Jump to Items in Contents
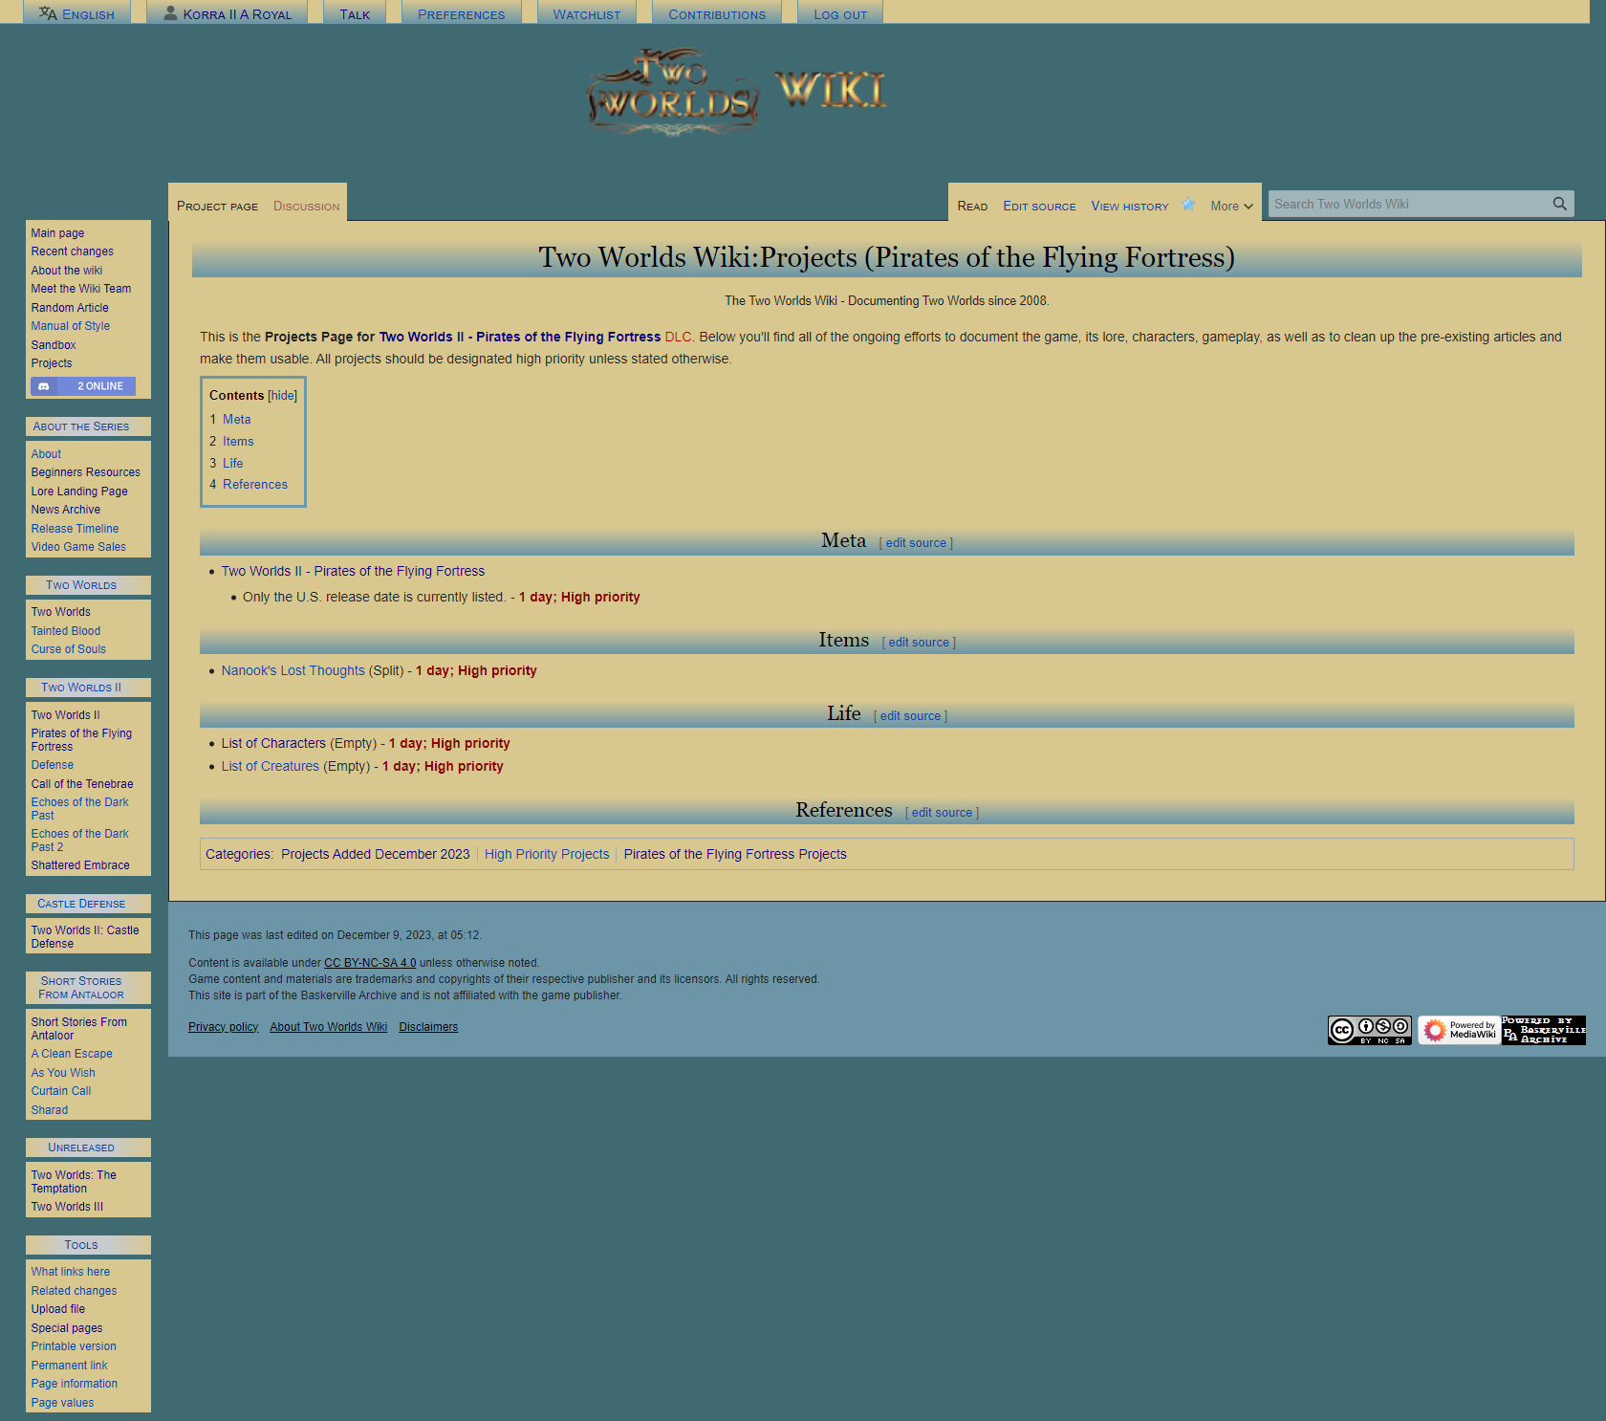Screen dimensions: 1606x1421 [238, 442]
